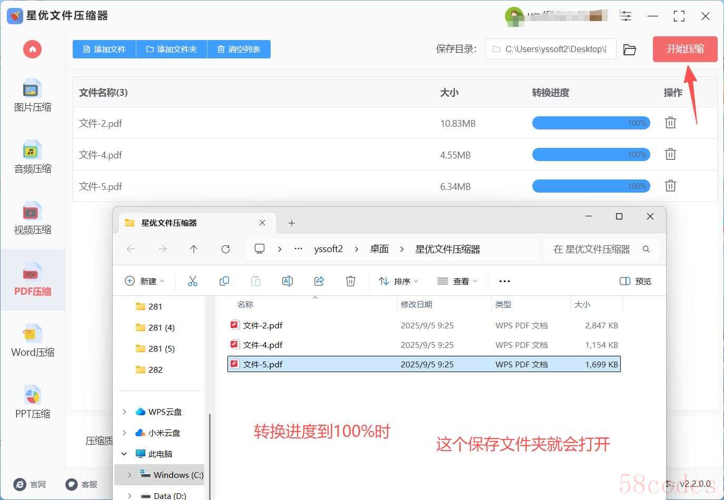
Task: Delete 文件-2.pdf using its trash icon
Action: tap(670, 123)
